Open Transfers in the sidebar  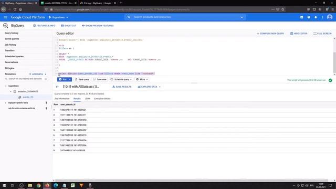[x=9, y=50]
